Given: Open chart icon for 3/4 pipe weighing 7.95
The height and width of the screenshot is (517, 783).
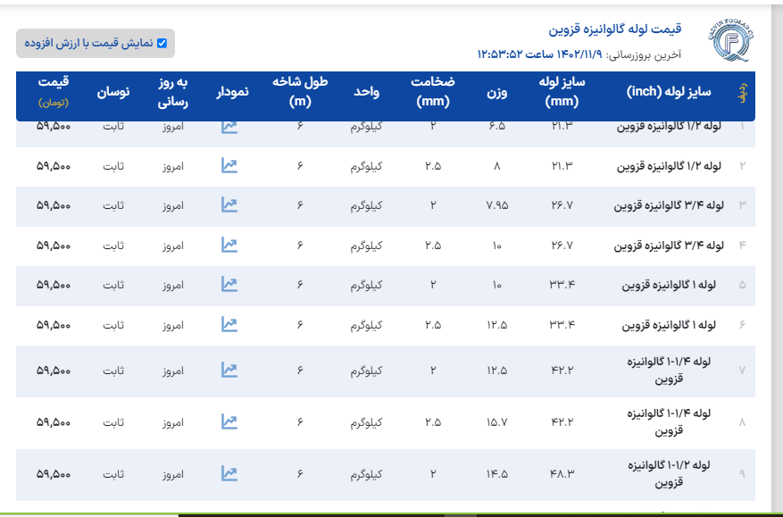Looking at the screenshot, I should [x=229, y=205].
